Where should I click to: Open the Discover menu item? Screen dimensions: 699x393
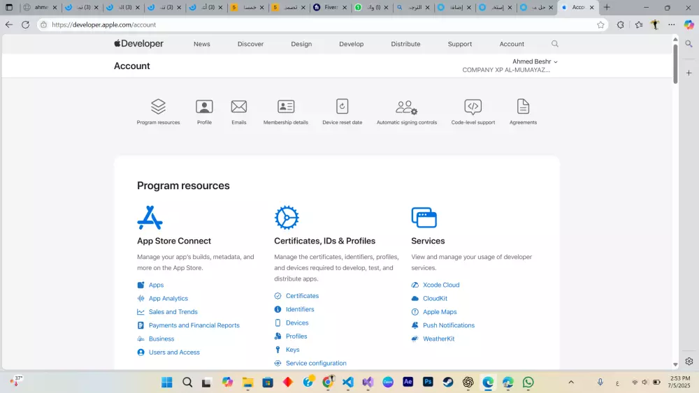[x=250, y=44]
